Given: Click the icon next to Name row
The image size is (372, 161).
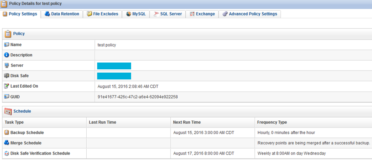Looking at the screenshot, I should [x=7, y=45].
